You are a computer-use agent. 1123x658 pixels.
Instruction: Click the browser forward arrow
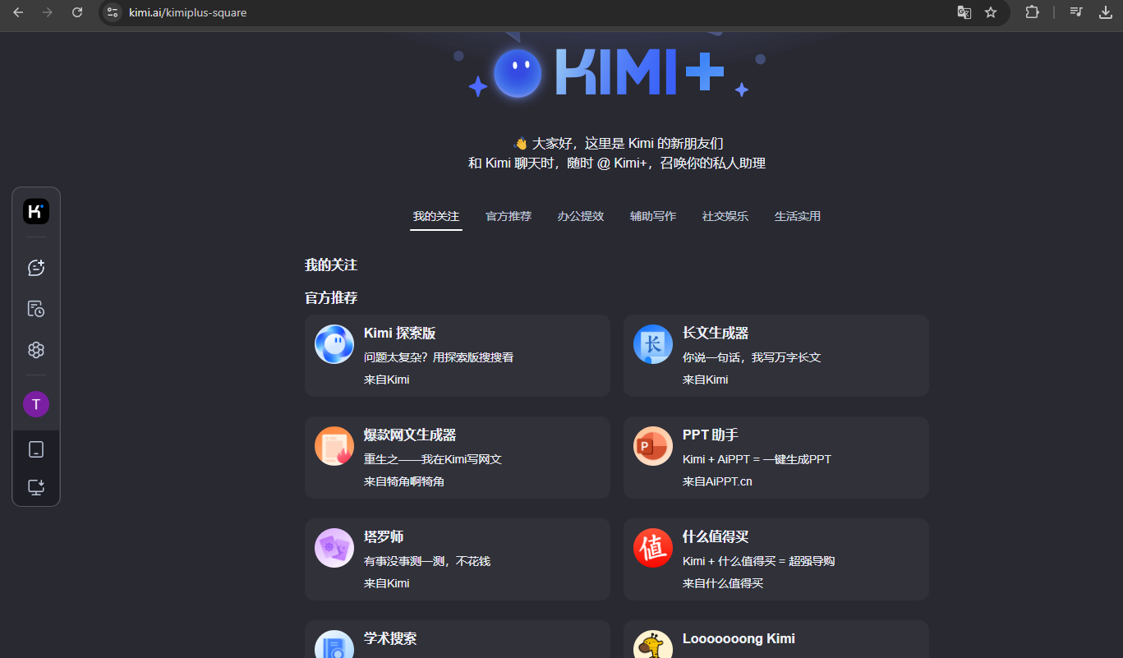click(x=47, y=12)
